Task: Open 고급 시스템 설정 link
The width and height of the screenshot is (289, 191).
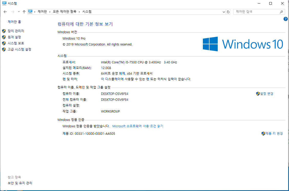Action: click(19, 49)
